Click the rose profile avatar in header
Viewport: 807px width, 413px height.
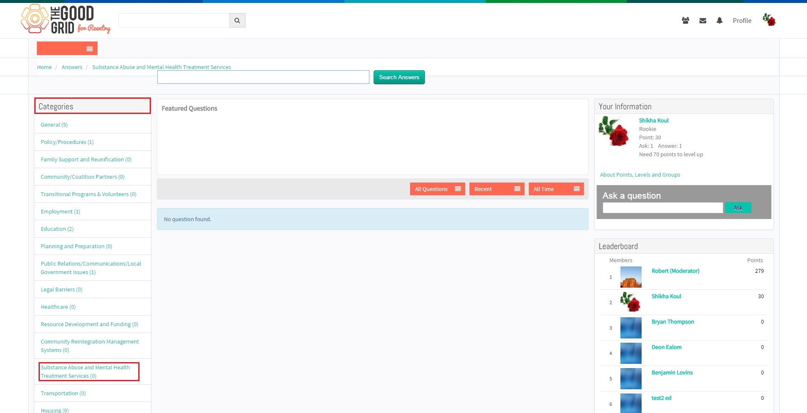point(769,20)
